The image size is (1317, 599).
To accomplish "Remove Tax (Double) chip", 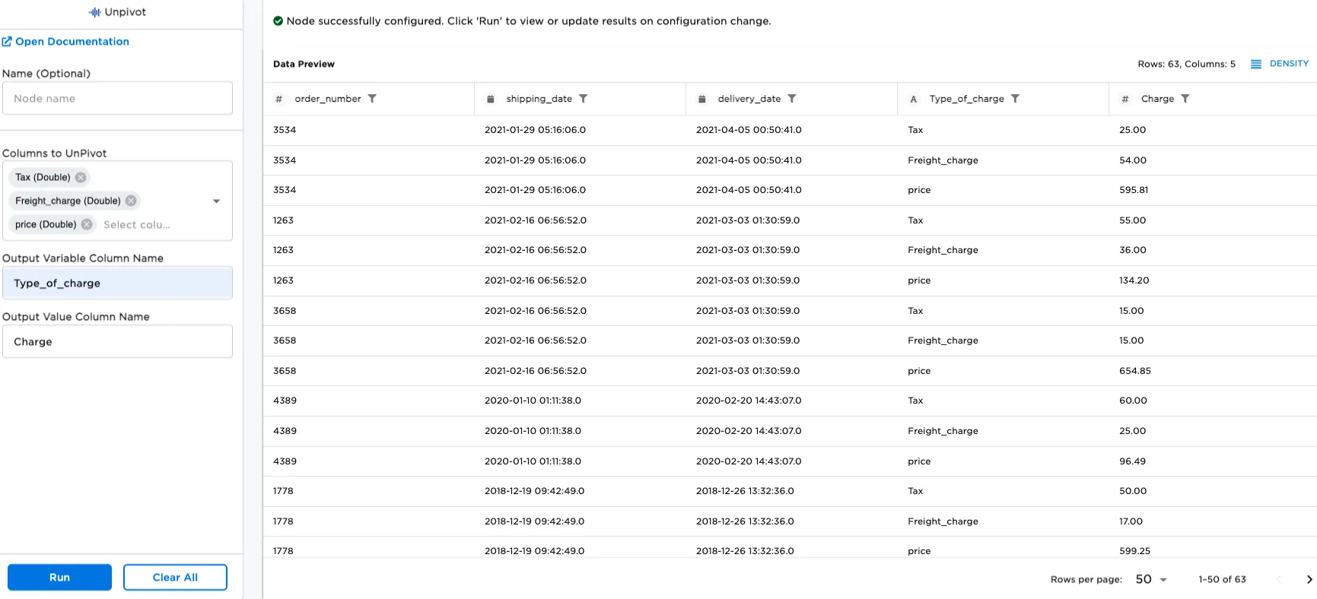I will pyautogui.click(x=81, y=178).
